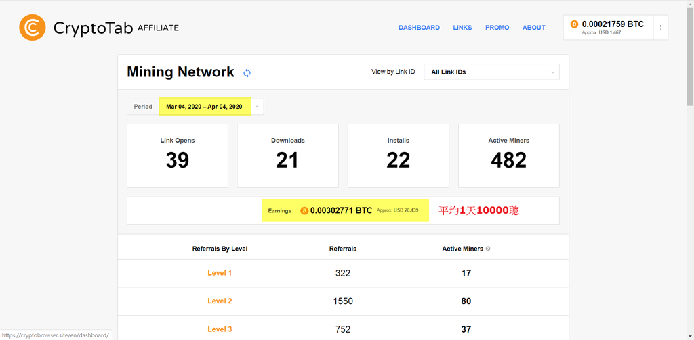Click the Mining Network heading
The width and height of the screenshot is (694, 340).
click(x=180, y=72)
